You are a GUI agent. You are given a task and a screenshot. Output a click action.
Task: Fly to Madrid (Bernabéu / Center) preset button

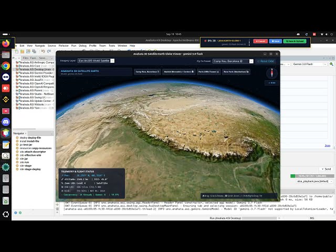pyautogui.click(x=178, y=72)
